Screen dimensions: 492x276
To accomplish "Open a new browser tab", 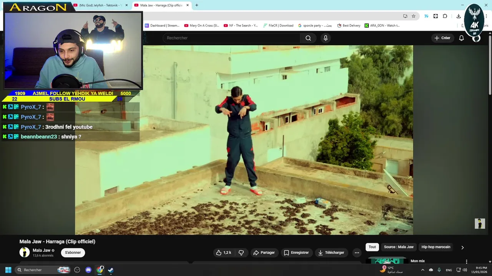I will [197, 5].
